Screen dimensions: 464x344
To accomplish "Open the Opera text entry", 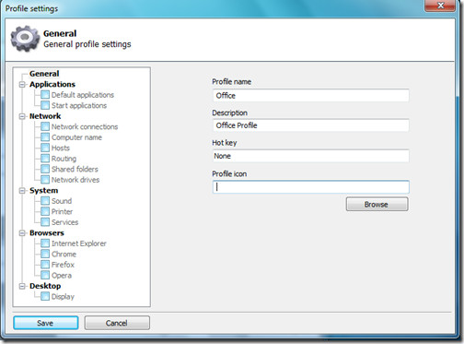I will [x=62, y=276].
